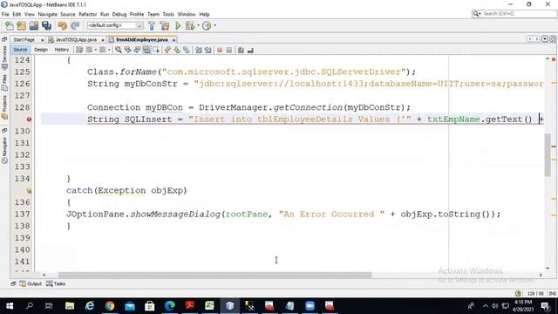
Task: Click the Profile Project icon
Action: (207, 25)
